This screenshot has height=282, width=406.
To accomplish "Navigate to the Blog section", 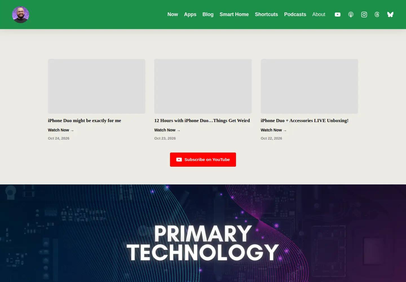I will tap(208, 14).
